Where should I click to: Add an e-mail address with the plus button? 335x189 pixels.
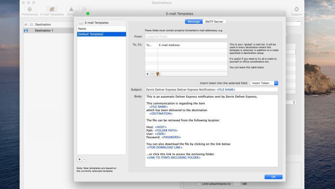[x=147, y=74]
